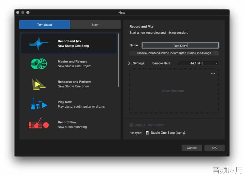This screenshot has width=244, height=175.
Task: Click the 'Rehearse and Perform' title
Action: coord(75,82)
